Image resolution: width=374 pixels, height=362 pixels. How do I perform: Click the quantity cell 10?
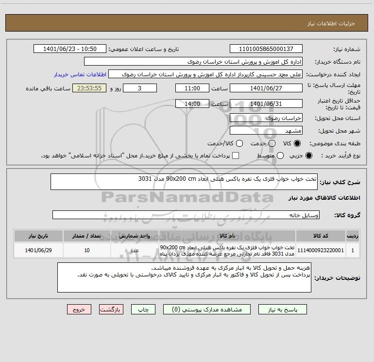(87, 250)
